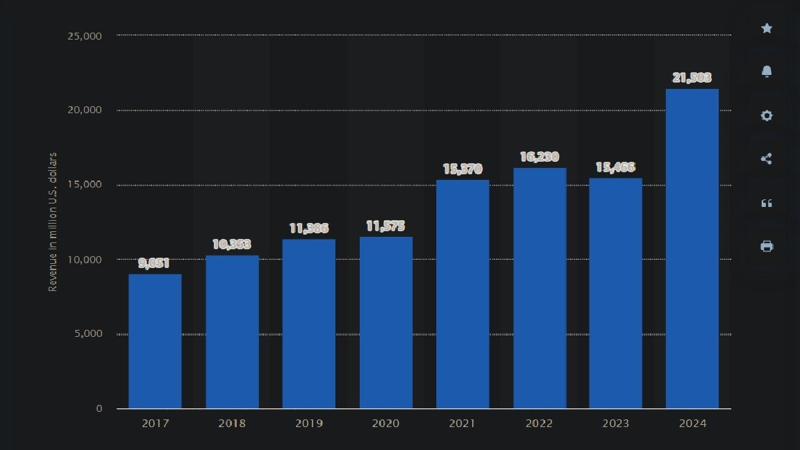Image resolution: width=800 pixels, height=450 pixels.
Task: Click the quotation mark citation icon
Action: [x=767, y=203]
